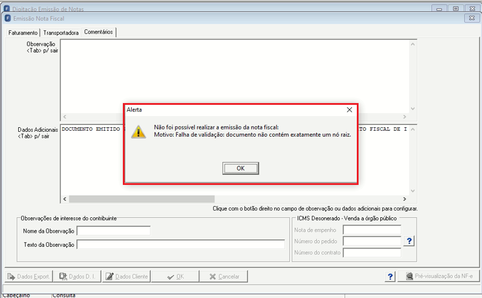Open help icon next to Pré-visualização

coord(390,276)
